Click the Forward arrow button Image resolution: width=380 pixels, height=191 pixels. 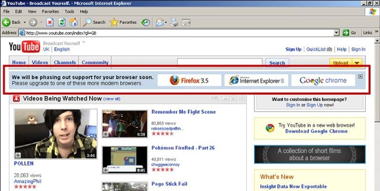(33, 22)
